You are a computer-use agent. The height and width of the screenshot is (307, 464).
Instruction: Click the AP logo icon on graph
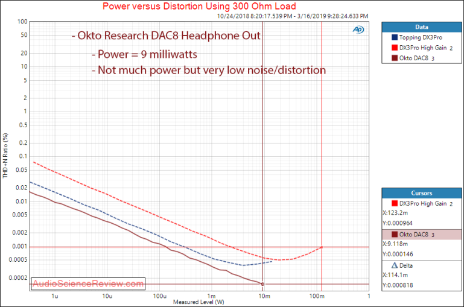358,30
